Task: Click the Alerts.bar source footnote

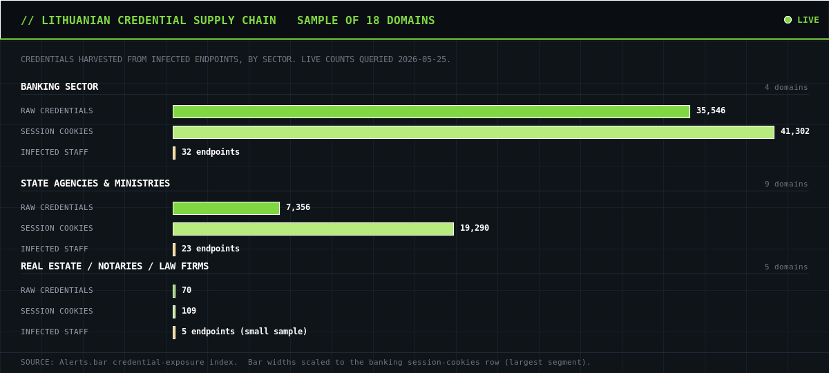Action: coord(306,363)
